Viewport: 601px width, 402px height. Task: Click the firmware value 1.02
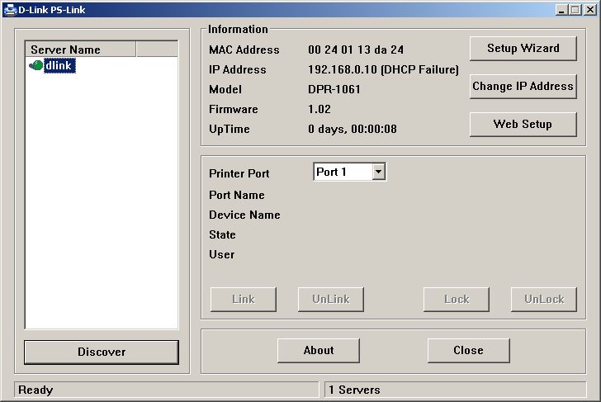pyautogui.click(x=319, y=110)
